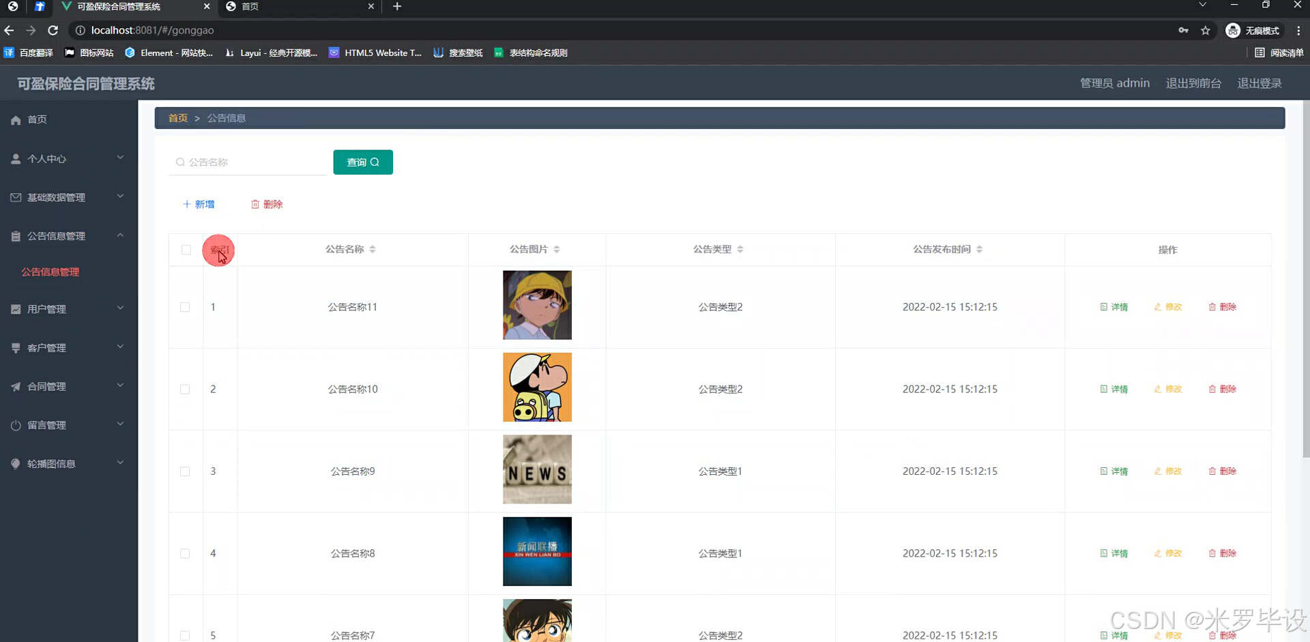Viewport: 1310px width, 642px height.
Task: Click the 公告名称11 image thumbnail
Action: click(537, 305)
